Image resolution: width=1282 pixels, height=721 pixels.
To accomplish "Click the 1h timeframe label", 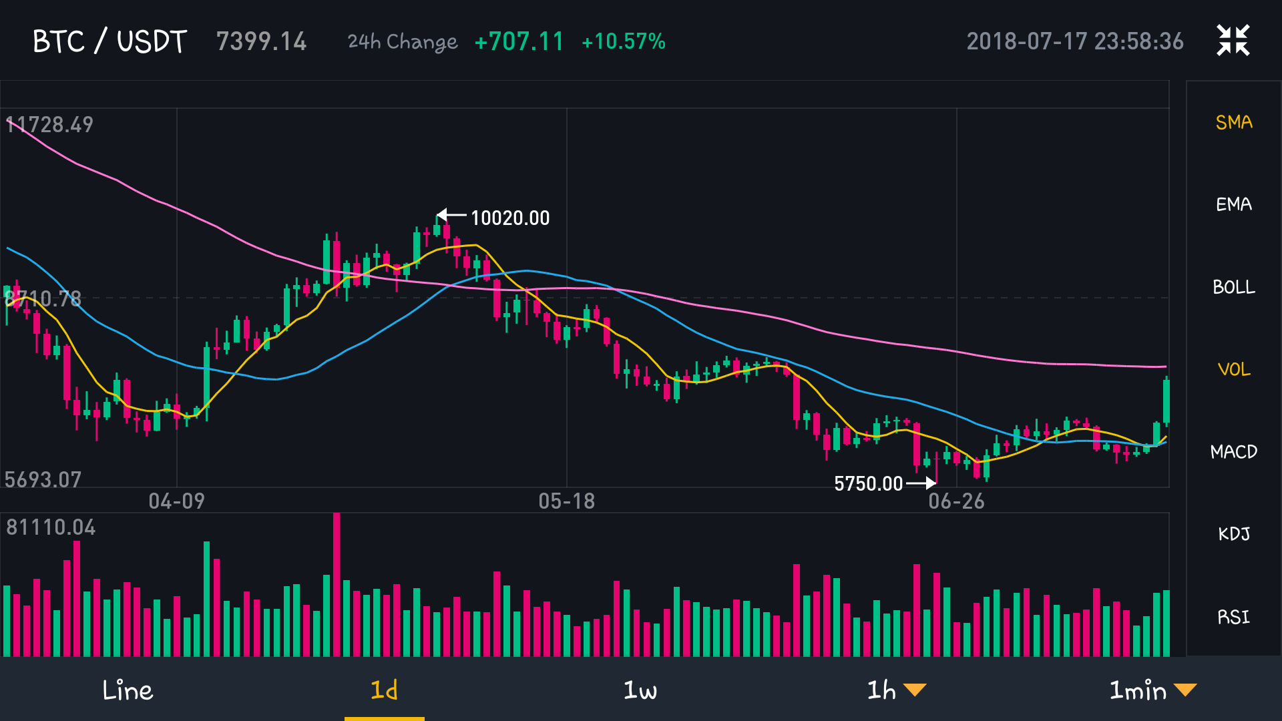I will click(881, 690).
